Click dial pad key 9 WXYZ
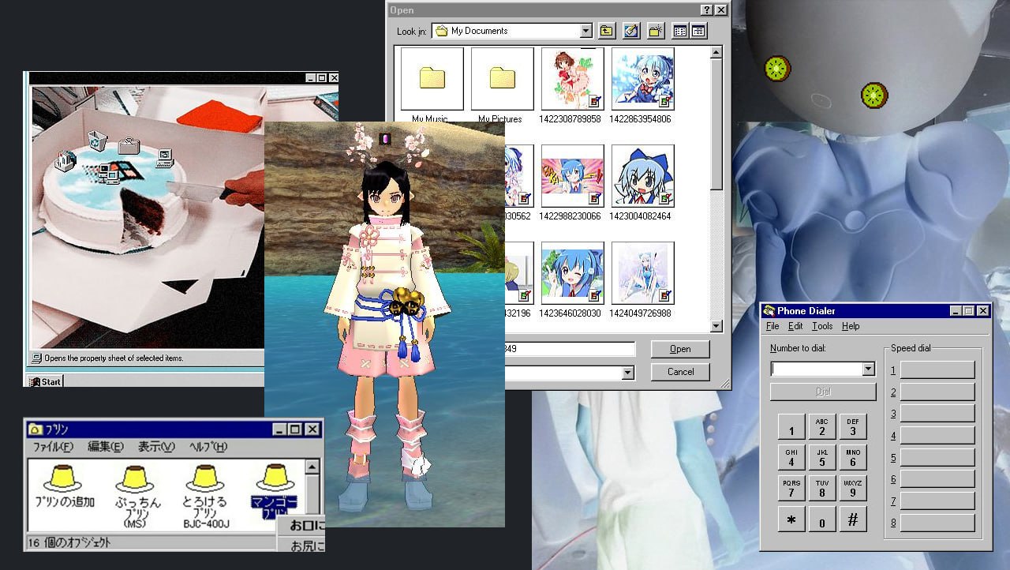Image resolution: width=1010 pixels, height=570 pixels. coord(853,489)
